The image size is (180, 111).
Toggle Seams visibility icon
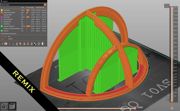[x=17, y=44]
